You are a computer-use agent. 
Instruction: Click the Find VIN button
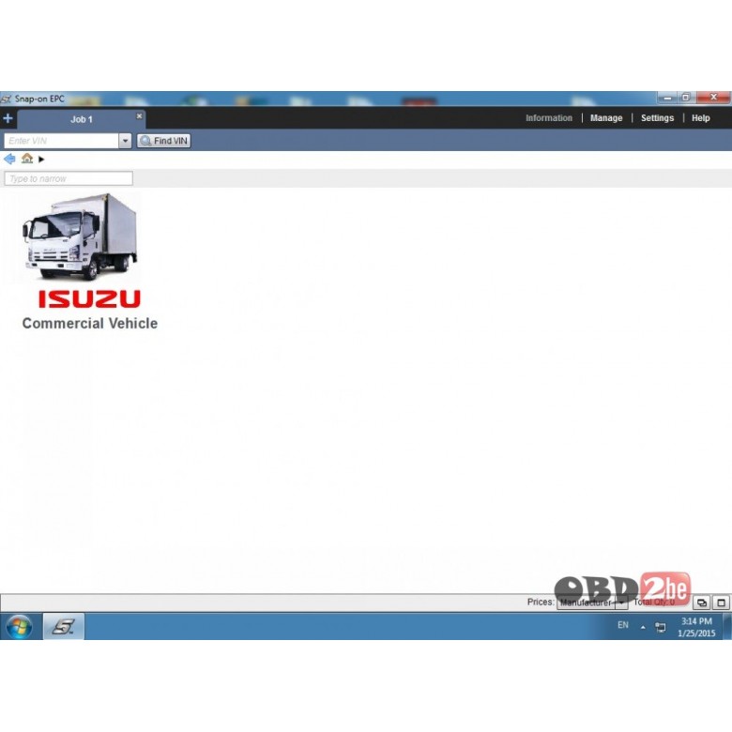click(x=164, y=141)
